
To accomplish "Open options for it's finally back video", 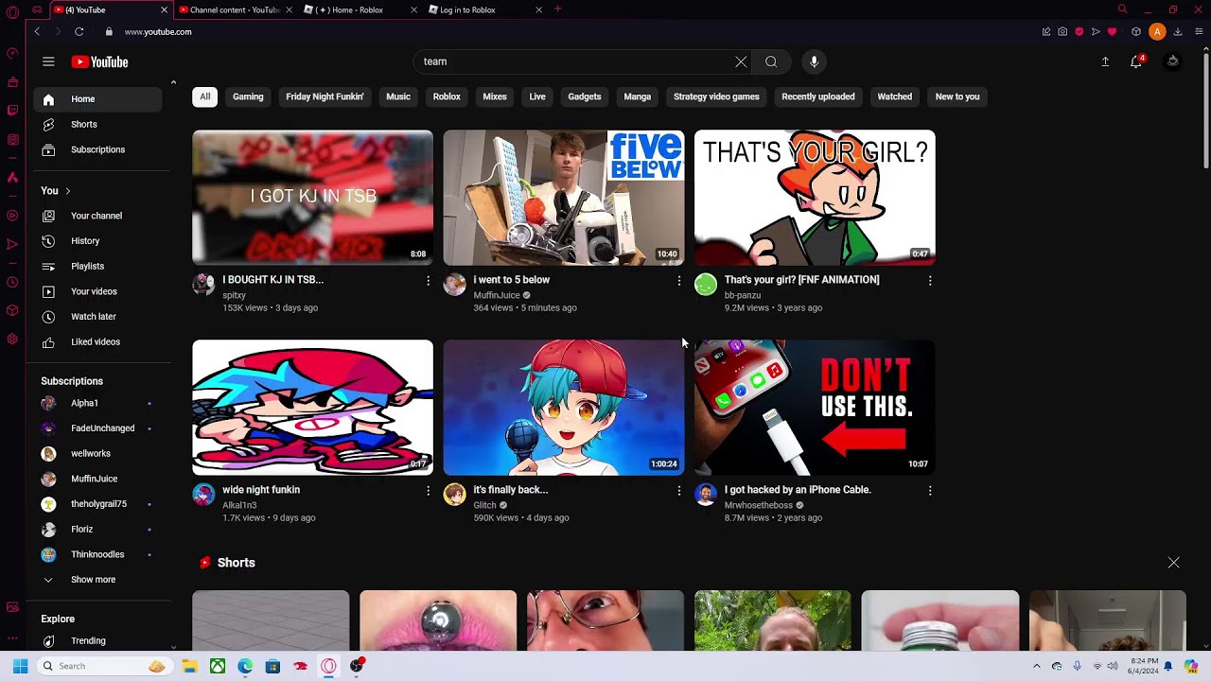I will coord(678,490).
